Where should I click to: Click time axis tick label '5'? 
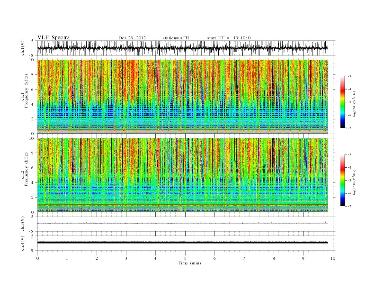tap(185, 258)
